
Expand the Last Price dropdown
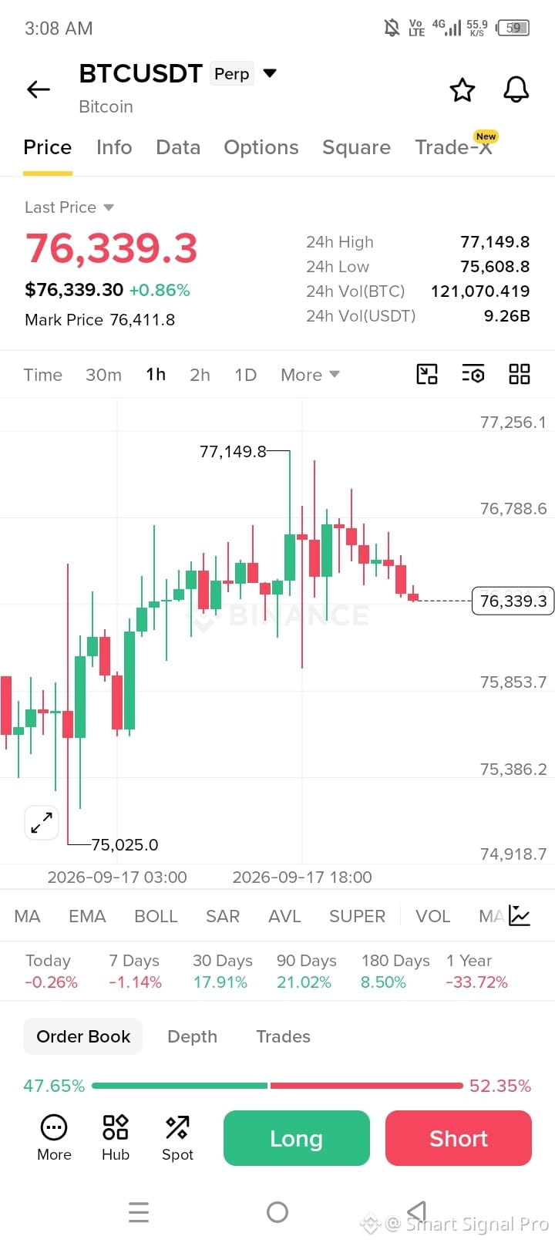click(109, 207)
